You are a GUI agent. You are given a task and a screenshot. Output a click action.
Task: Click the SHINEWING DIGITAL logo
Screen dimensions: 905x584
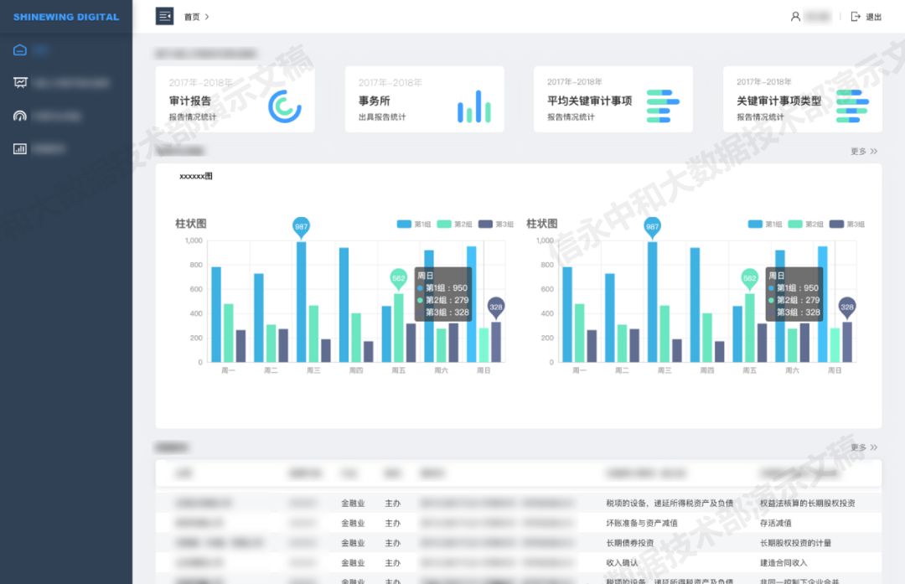tap(66, 17)
